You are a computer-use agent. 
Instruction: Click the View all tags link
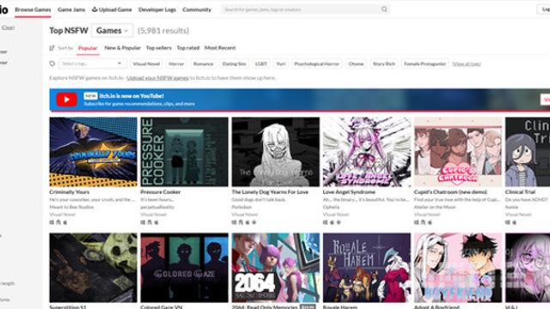coord(466,64)
